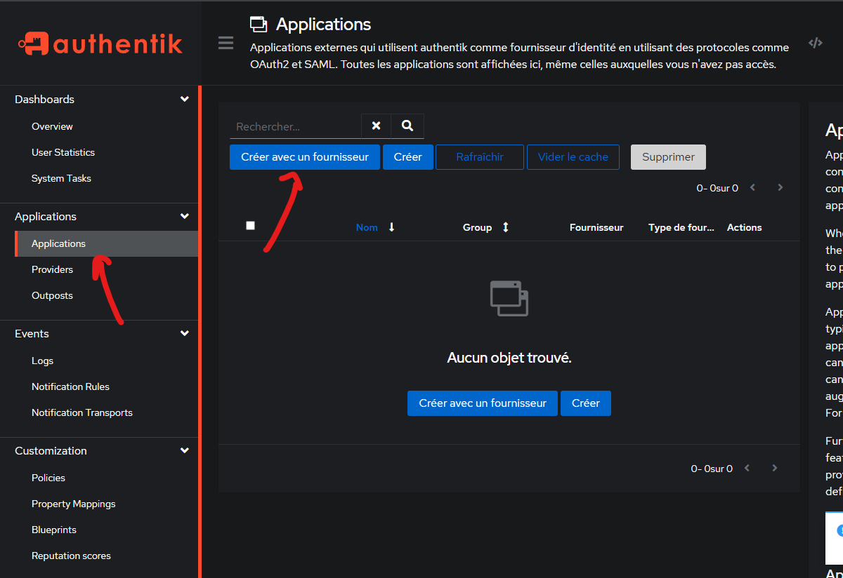This screenshot has width=843, height=578.
Task: Click 'Créer avec un fournisseur' in empty state
Action: (x=483, y=403)
